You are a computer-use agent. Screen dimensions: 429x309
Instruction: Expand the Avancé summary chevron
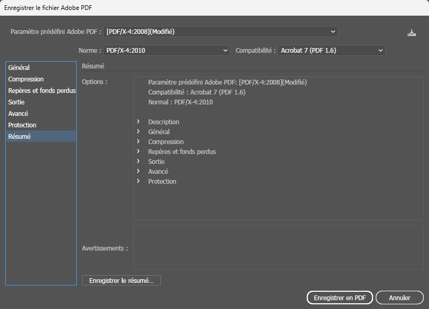(138, 172)
